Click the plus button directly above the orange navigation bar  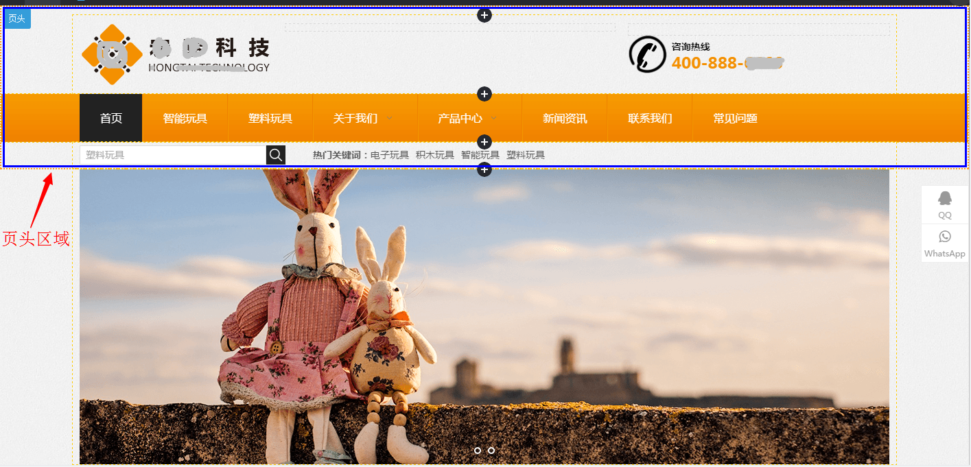(x=484, y=94)
